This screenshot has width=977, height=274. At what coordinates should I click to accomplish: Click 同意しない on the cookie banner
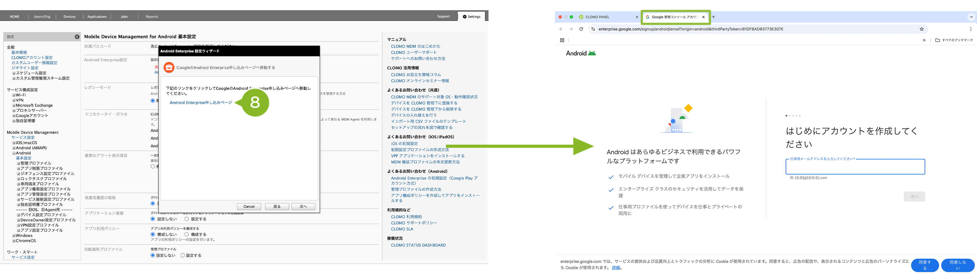click(x=958, y=265)
